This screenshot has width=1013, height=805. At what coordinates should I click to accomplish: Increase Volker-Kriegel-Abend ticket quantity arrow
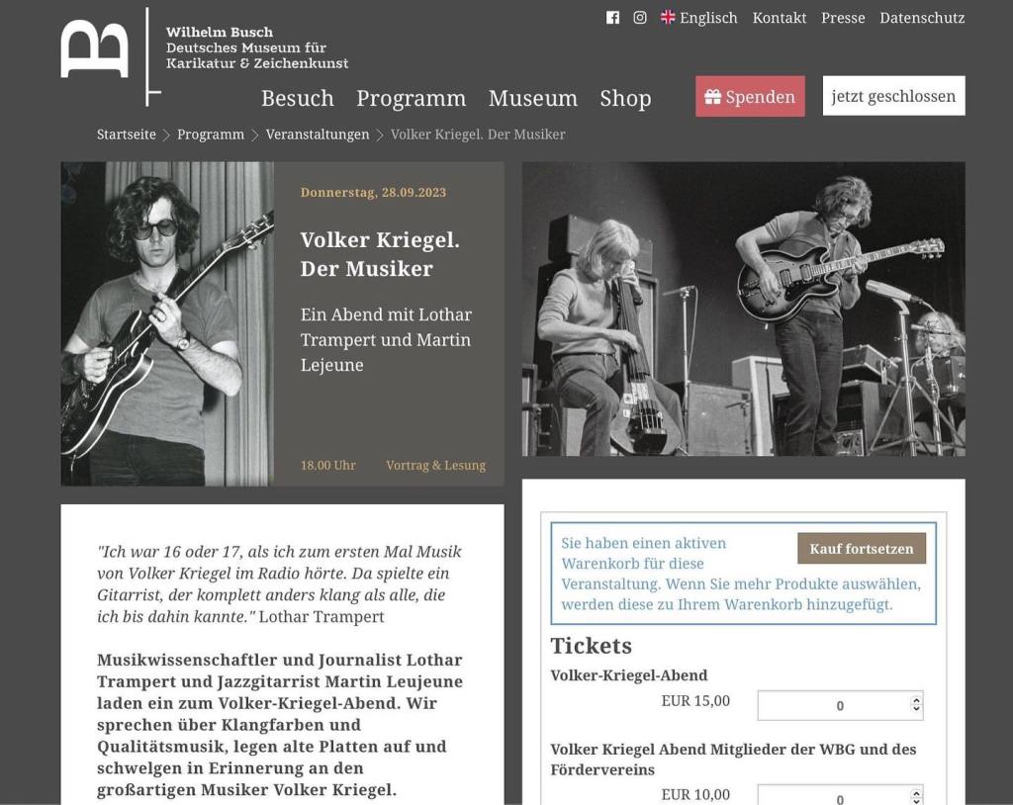[x=915, y=700]
